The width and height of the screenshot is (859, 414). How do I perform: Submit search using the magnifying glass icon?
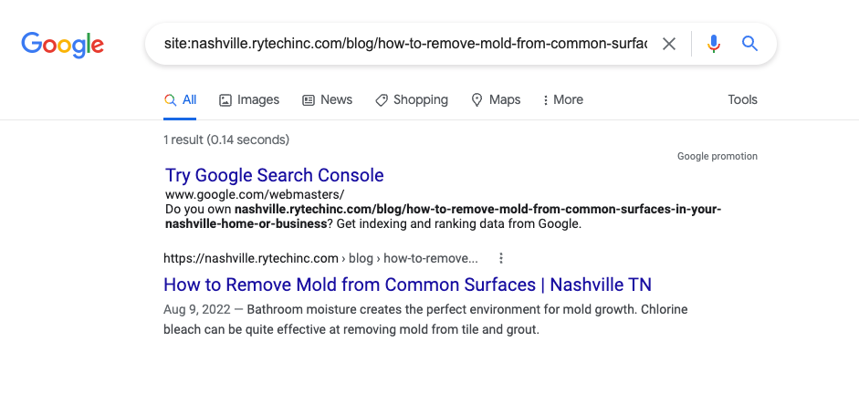(749, 44)
